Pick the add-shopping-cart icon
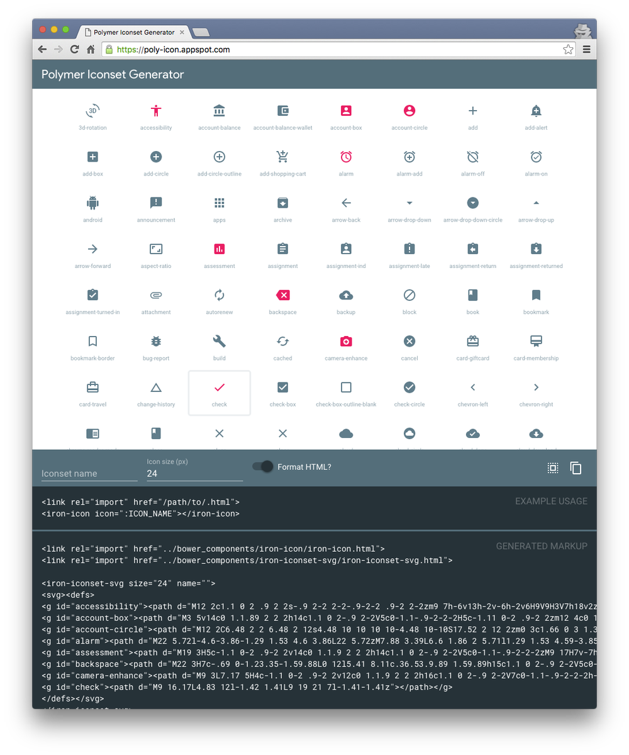This screenshot has width=629, height=755. click(282, 157)
